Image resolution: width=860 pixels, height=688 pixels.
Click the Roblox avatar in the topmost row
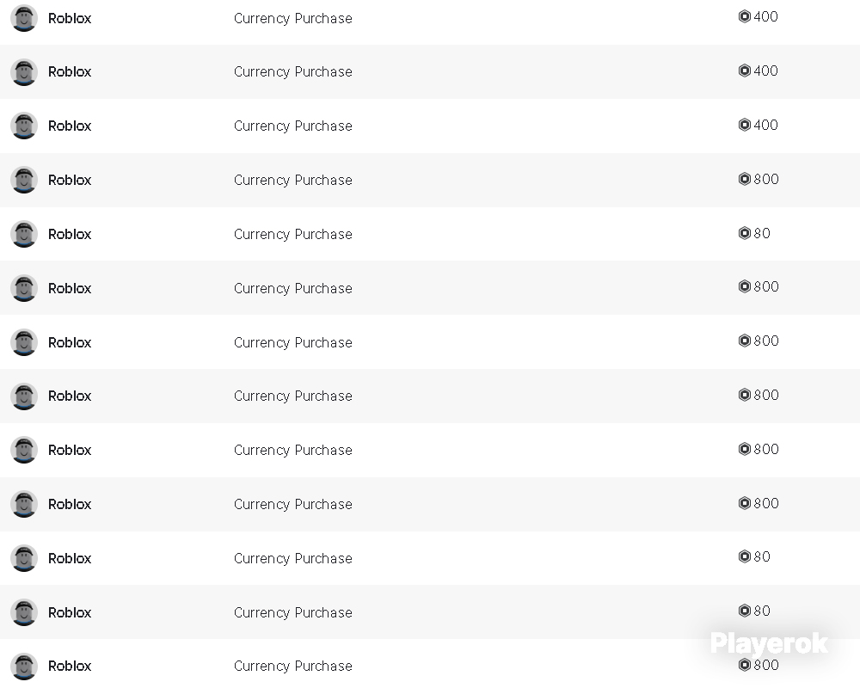coord(24,18)
